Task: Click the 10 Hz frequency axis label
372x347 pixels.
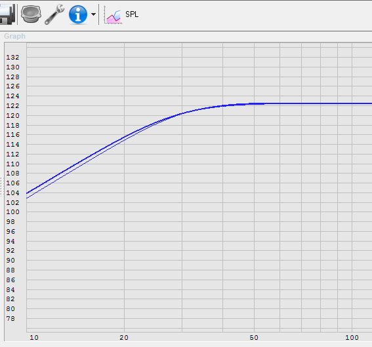Action: coord(34,338)
